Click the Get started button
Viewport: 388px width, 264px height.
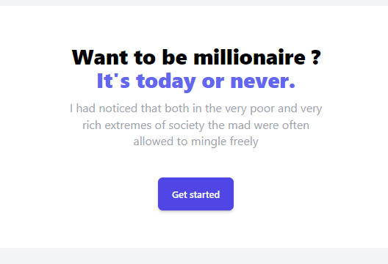click(x=195, y=194)
